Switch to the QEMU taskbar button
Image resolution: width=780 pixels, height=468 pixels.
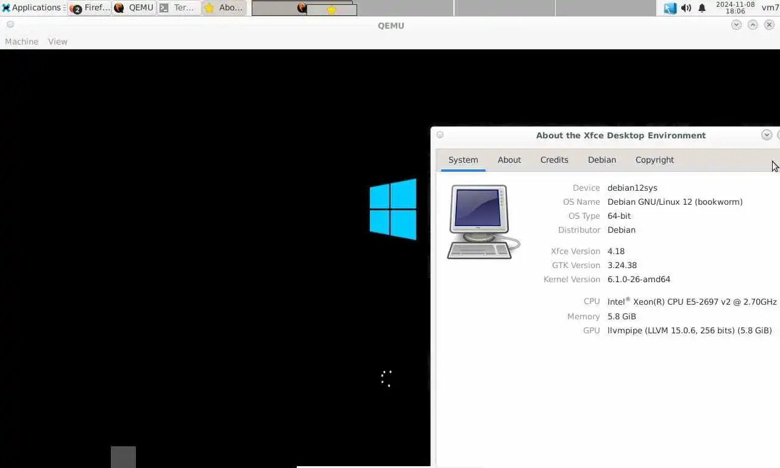(x=134, y=8)
